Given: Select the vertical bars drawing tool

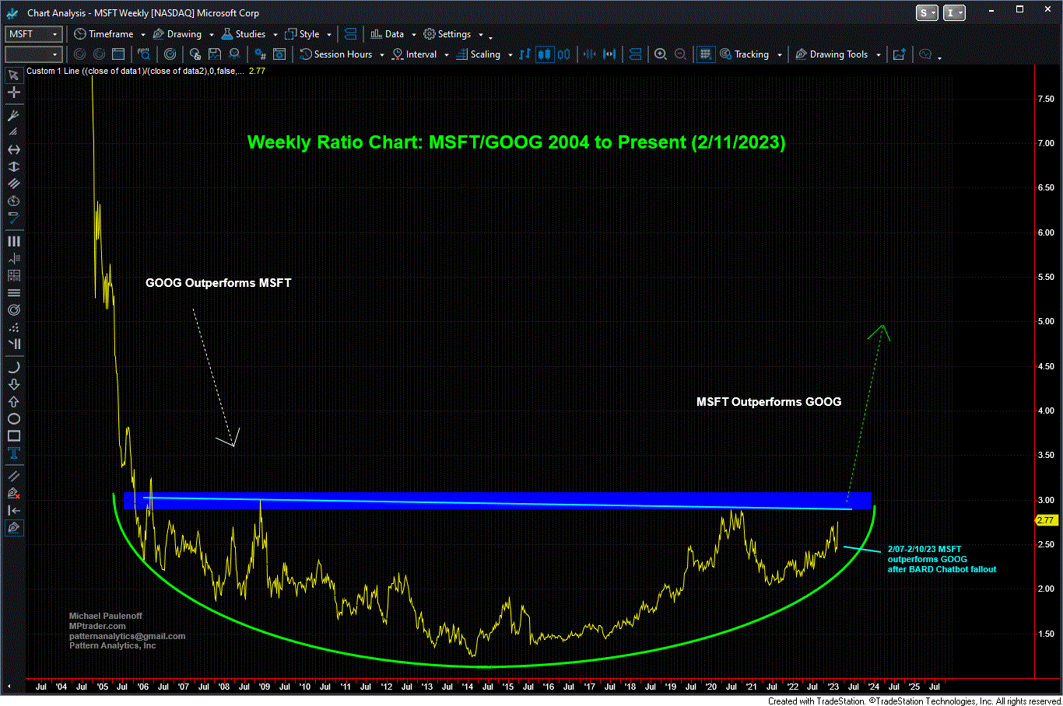Looking at the screenshot, I should (x=13, y=241).
